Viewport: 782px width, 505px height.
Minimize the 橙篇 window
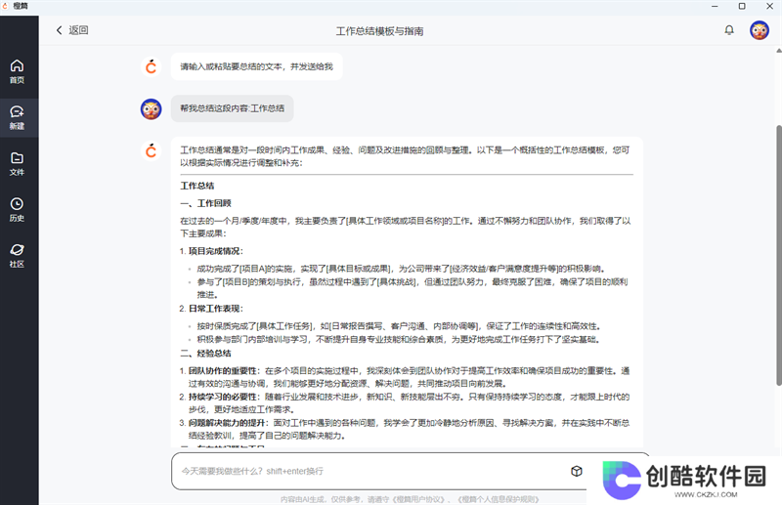pos(715,6)
